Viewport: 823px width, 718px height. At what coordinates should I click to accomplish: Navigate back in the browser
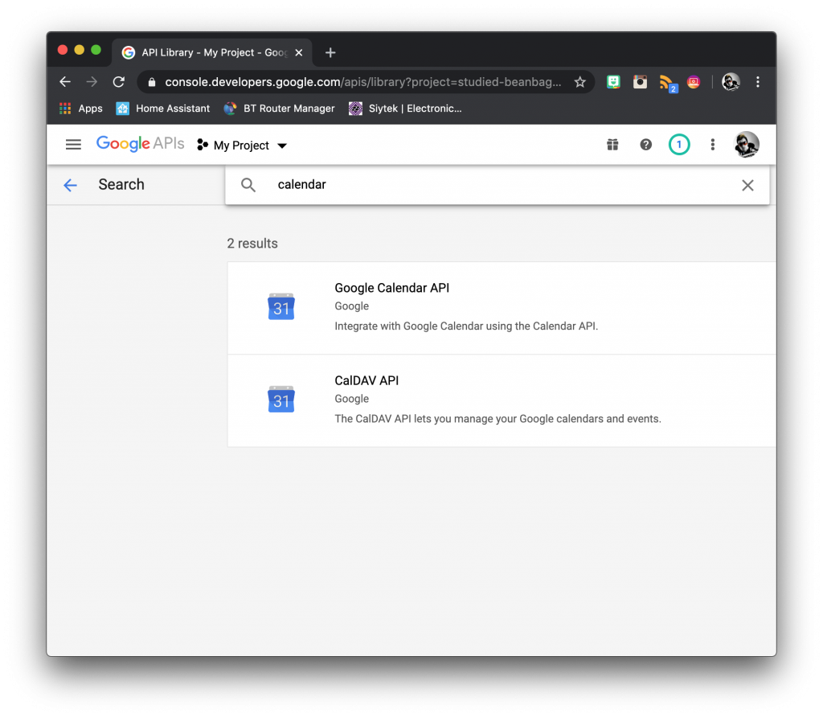pyautogui.click(x=65, y=82)
